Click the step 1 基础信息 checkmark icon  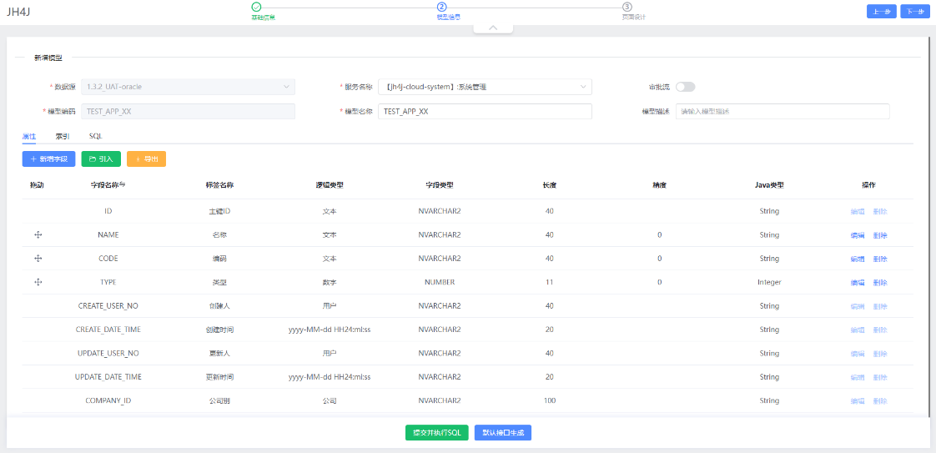pos(256,7)
